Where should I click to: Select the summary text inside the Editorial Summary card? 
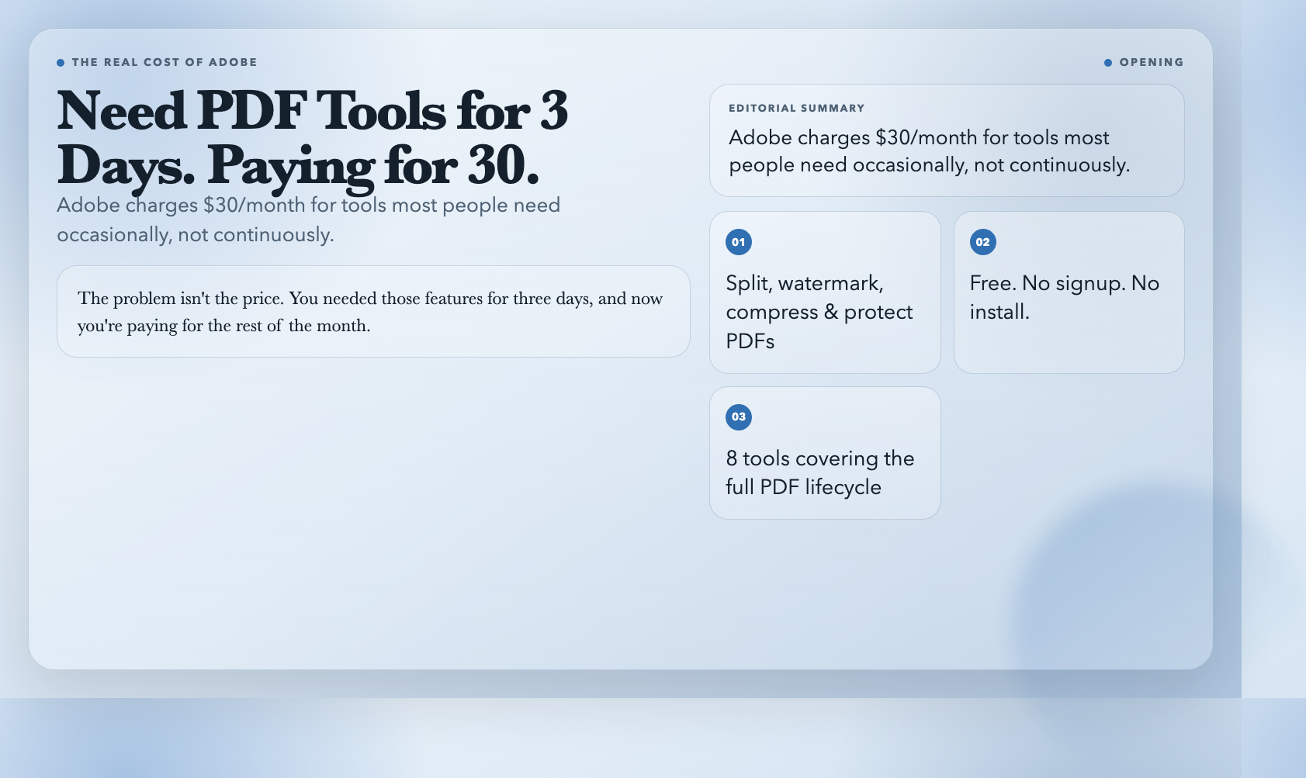pos(929,151)
